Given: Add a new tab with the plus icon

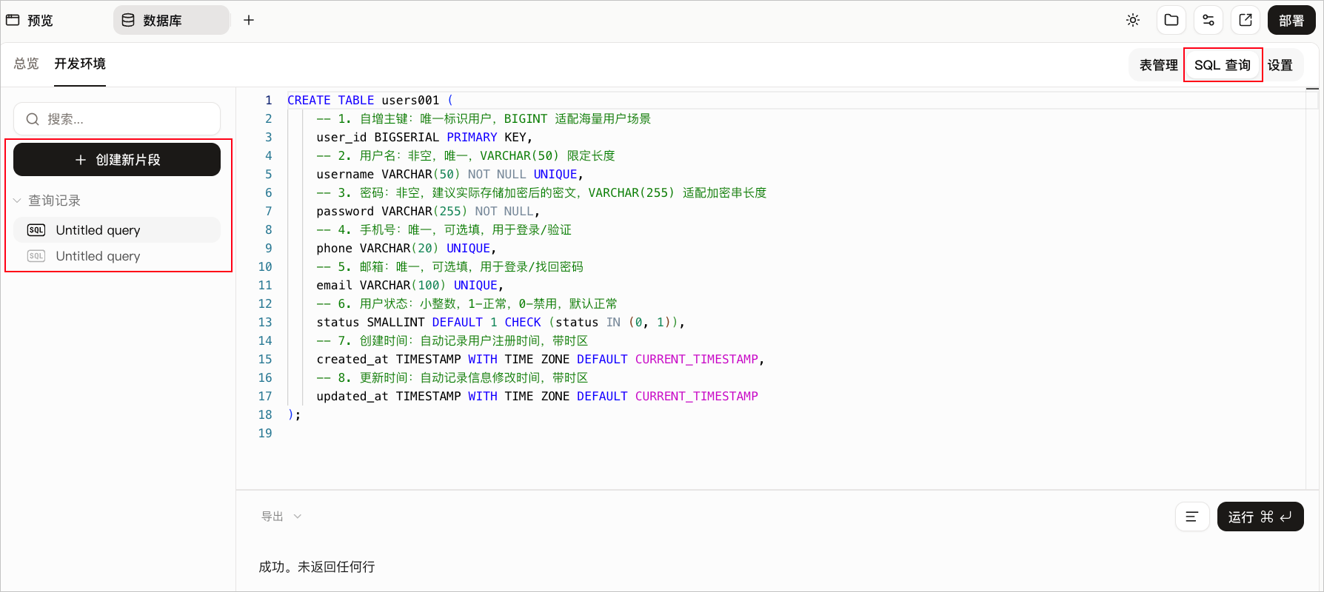Looking at the screenshot, I should pos(249,21).
